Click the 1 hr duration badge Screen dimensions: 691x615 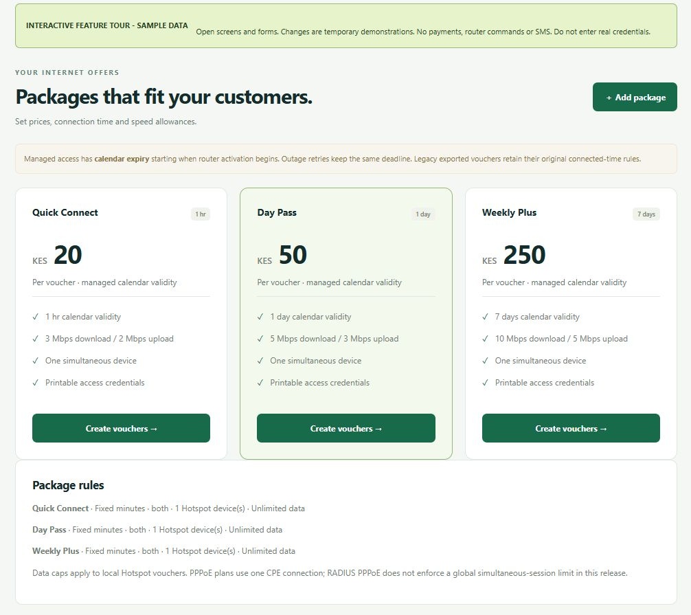click(201, 214)
